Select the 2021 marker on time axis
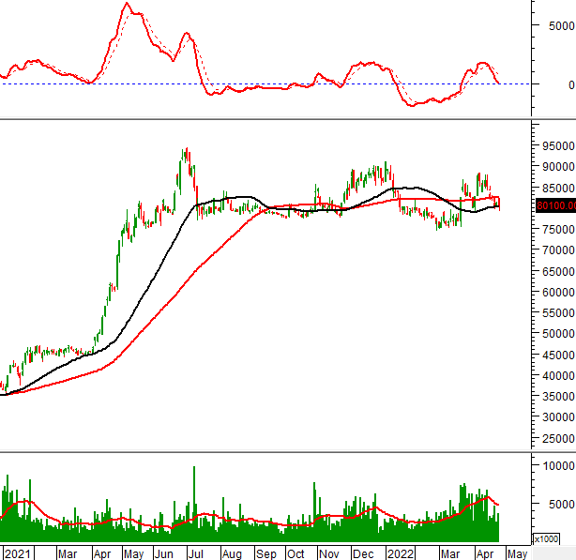576x560 pixels. tap(17, 553)
